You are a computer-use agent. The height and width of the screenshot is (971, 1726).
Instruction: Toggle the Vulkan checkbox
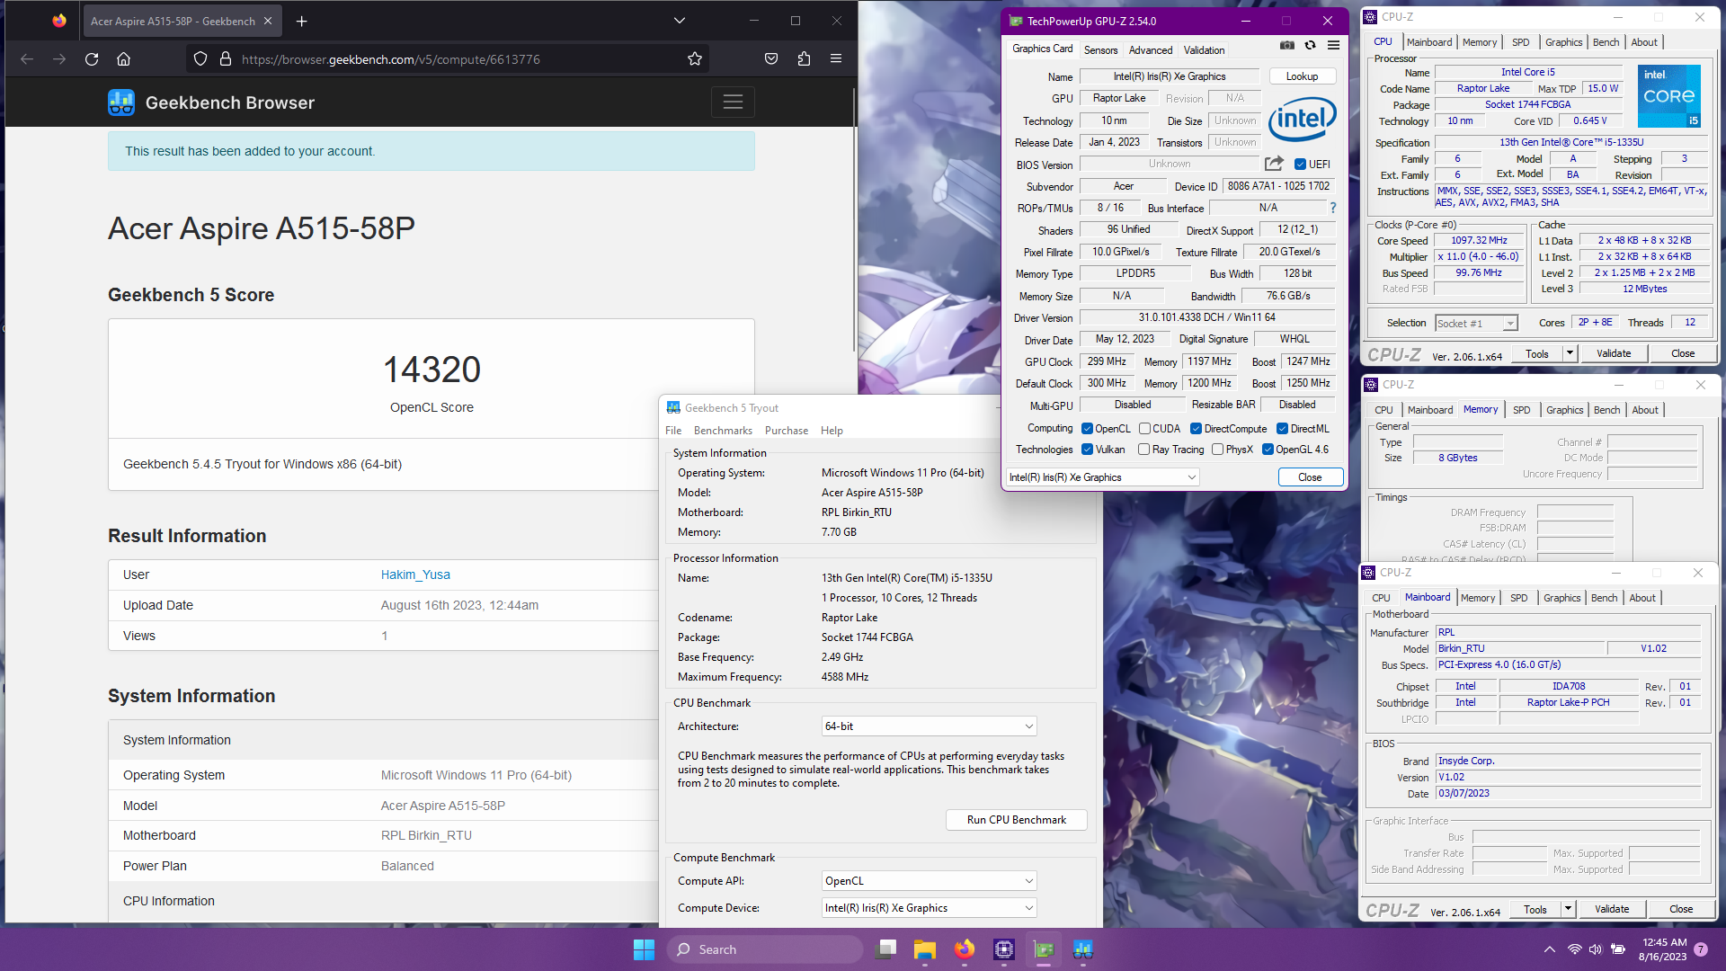pos(1087,450)
